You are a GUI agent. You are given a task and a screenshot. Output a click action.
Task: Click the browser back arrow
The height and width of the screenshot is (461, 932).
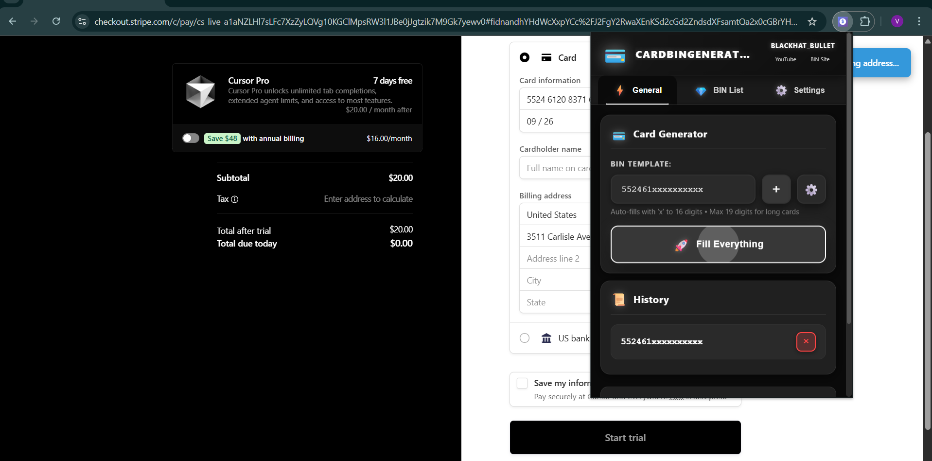[x=13, y=21]
